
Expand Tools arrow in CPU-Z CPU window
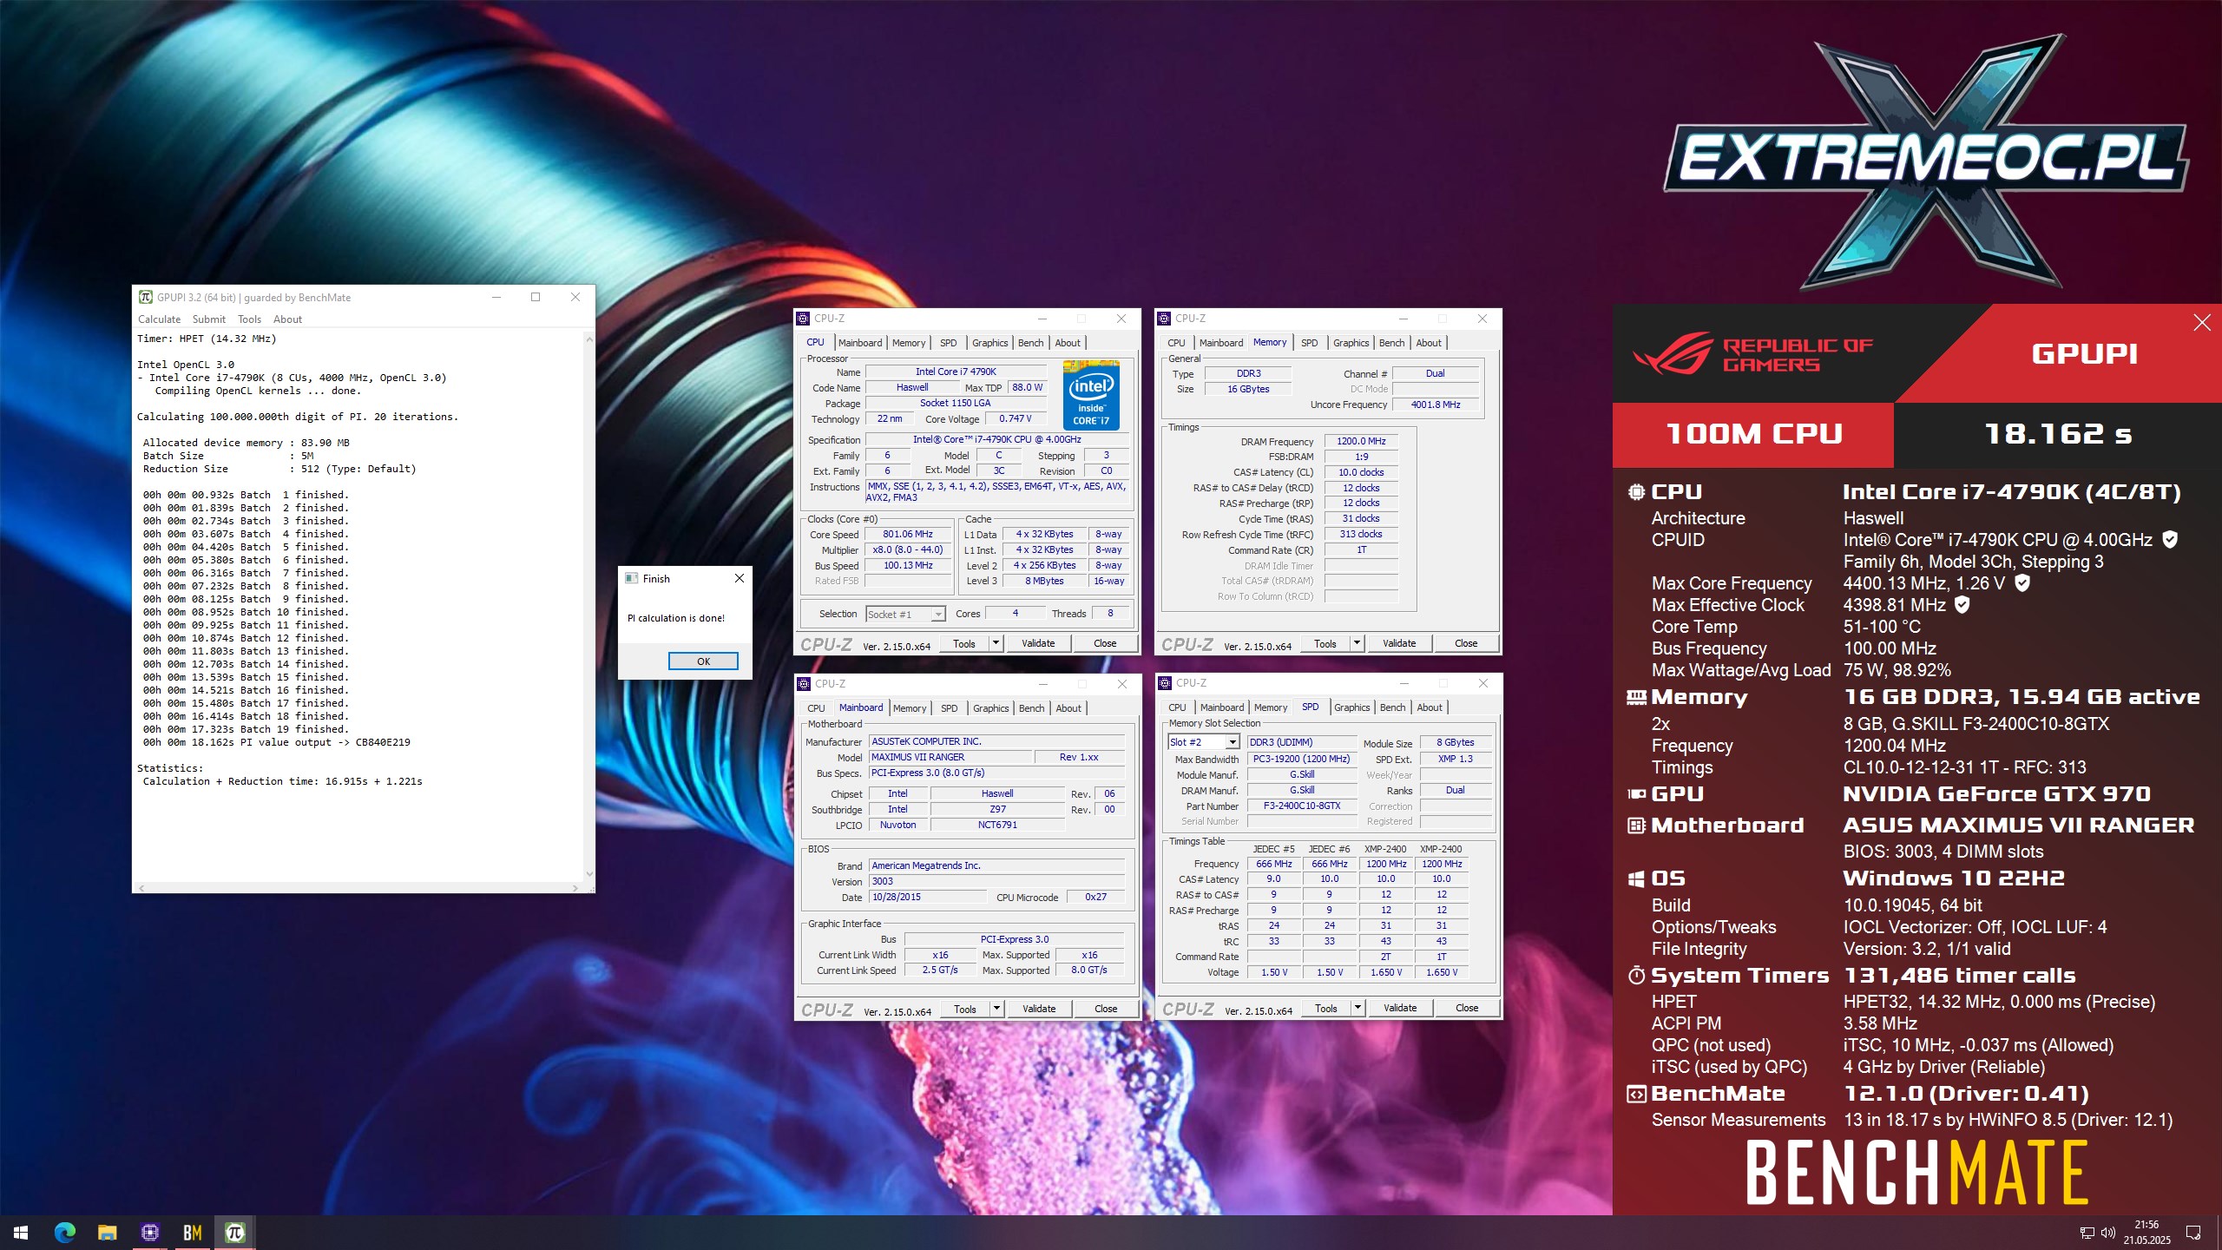tap(996, 643)
